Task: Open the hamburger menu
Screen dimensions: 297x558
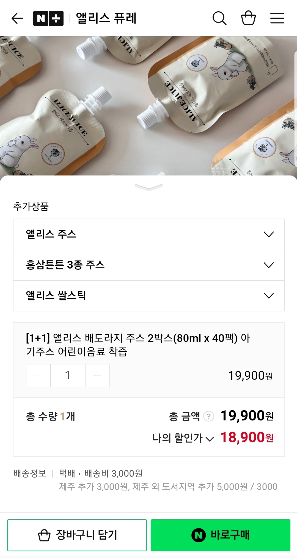Action: (x=277, y=18)
